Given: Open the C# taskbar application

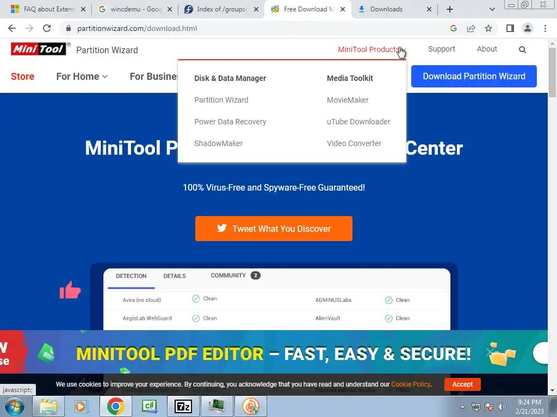Looking at the screenshot, I should [149, 406].
